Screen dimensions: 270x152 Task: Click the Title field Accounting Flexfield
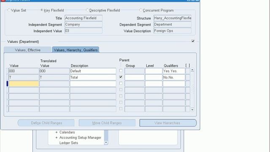pyautogui.click(x=84, y=18)
